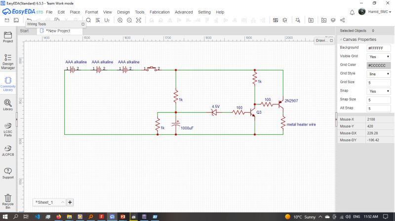This screenshot has width=395, height=221.
Task: Open the Setting menu
Action: point(204,12)
